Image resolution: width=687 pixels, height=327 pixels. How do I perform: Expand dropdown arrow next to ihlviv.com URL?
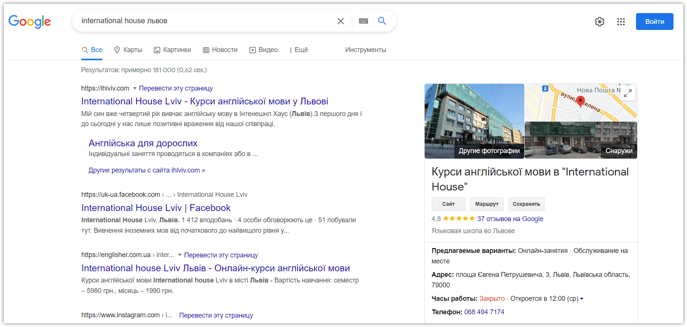(135, 88)
